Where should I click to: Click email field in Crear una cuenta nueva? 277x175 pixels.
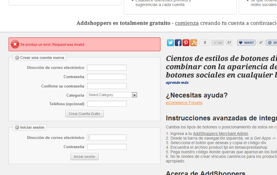coord(107,67)
